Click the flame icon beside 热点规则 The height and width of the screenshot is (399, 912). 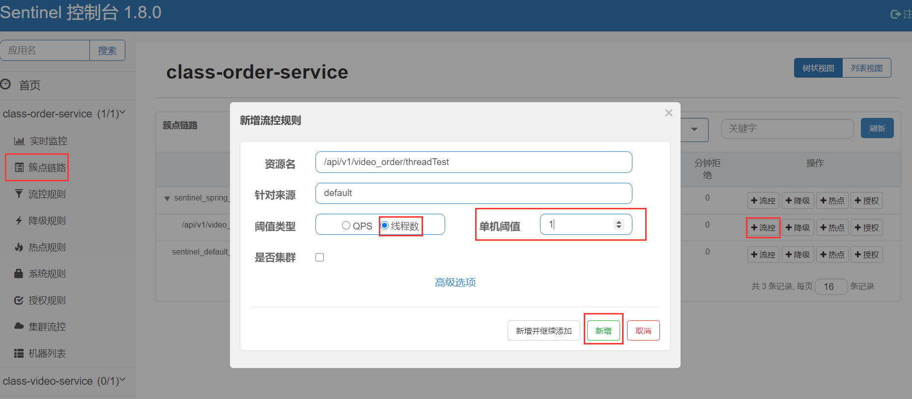pyautogui.click(x=19, y=247)
